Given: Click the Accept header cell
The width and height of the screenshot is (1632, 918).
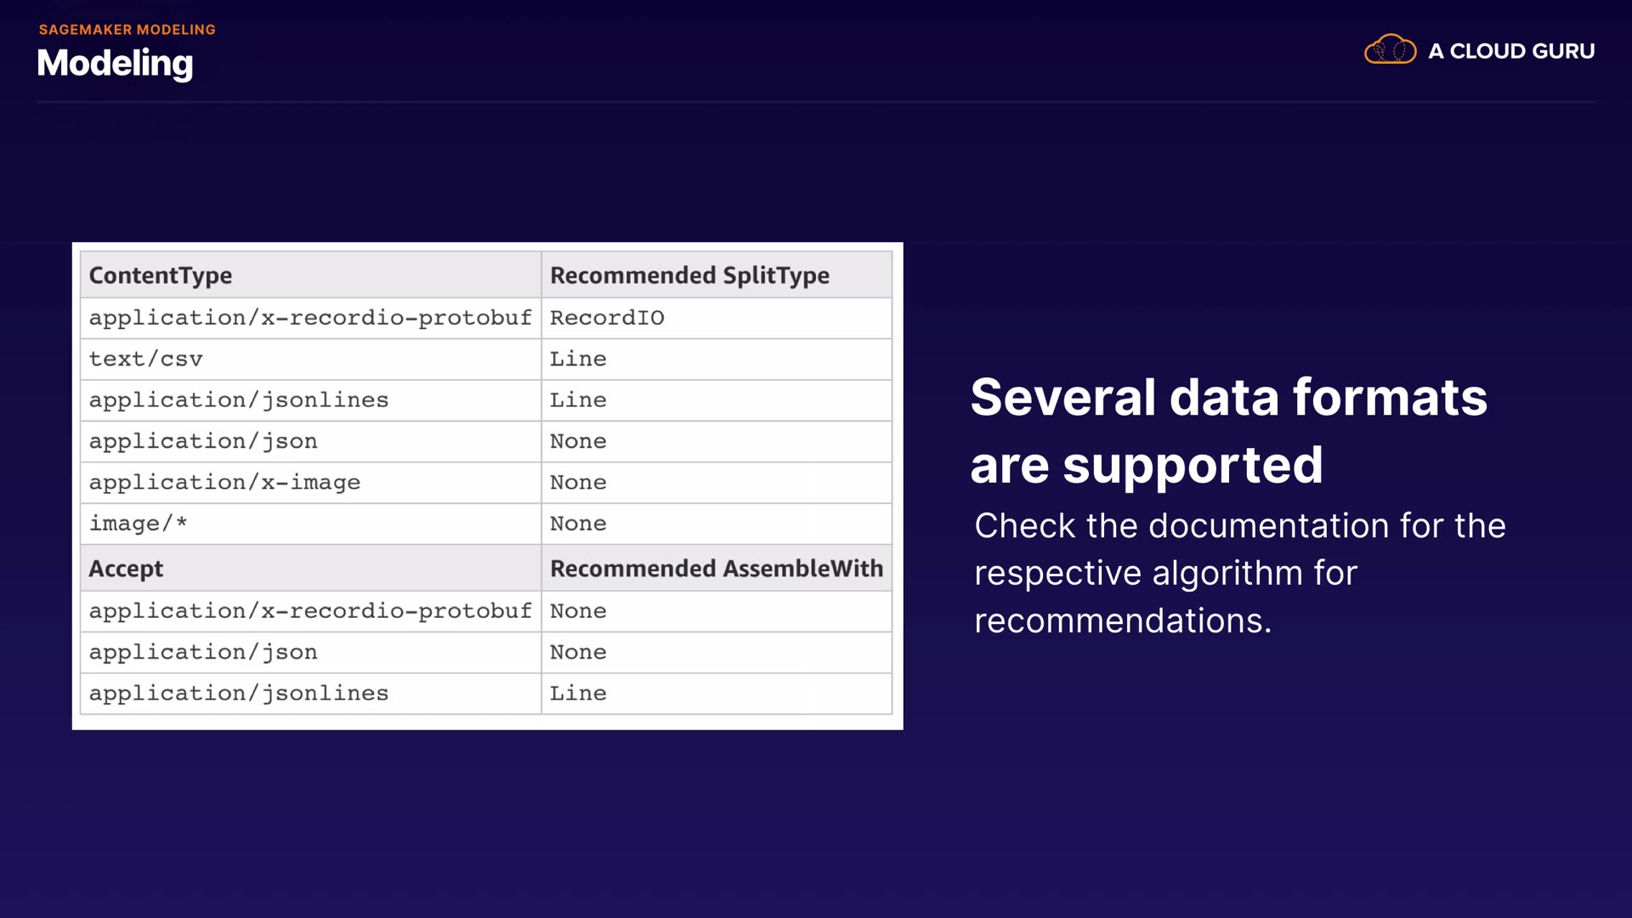Looking at the screenshot, I should [126, 569].
